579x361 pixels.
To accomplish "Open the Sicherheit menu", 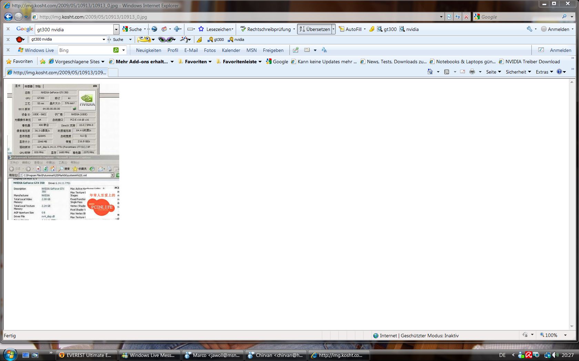I will pyautogui.click(x=518, y=72).
